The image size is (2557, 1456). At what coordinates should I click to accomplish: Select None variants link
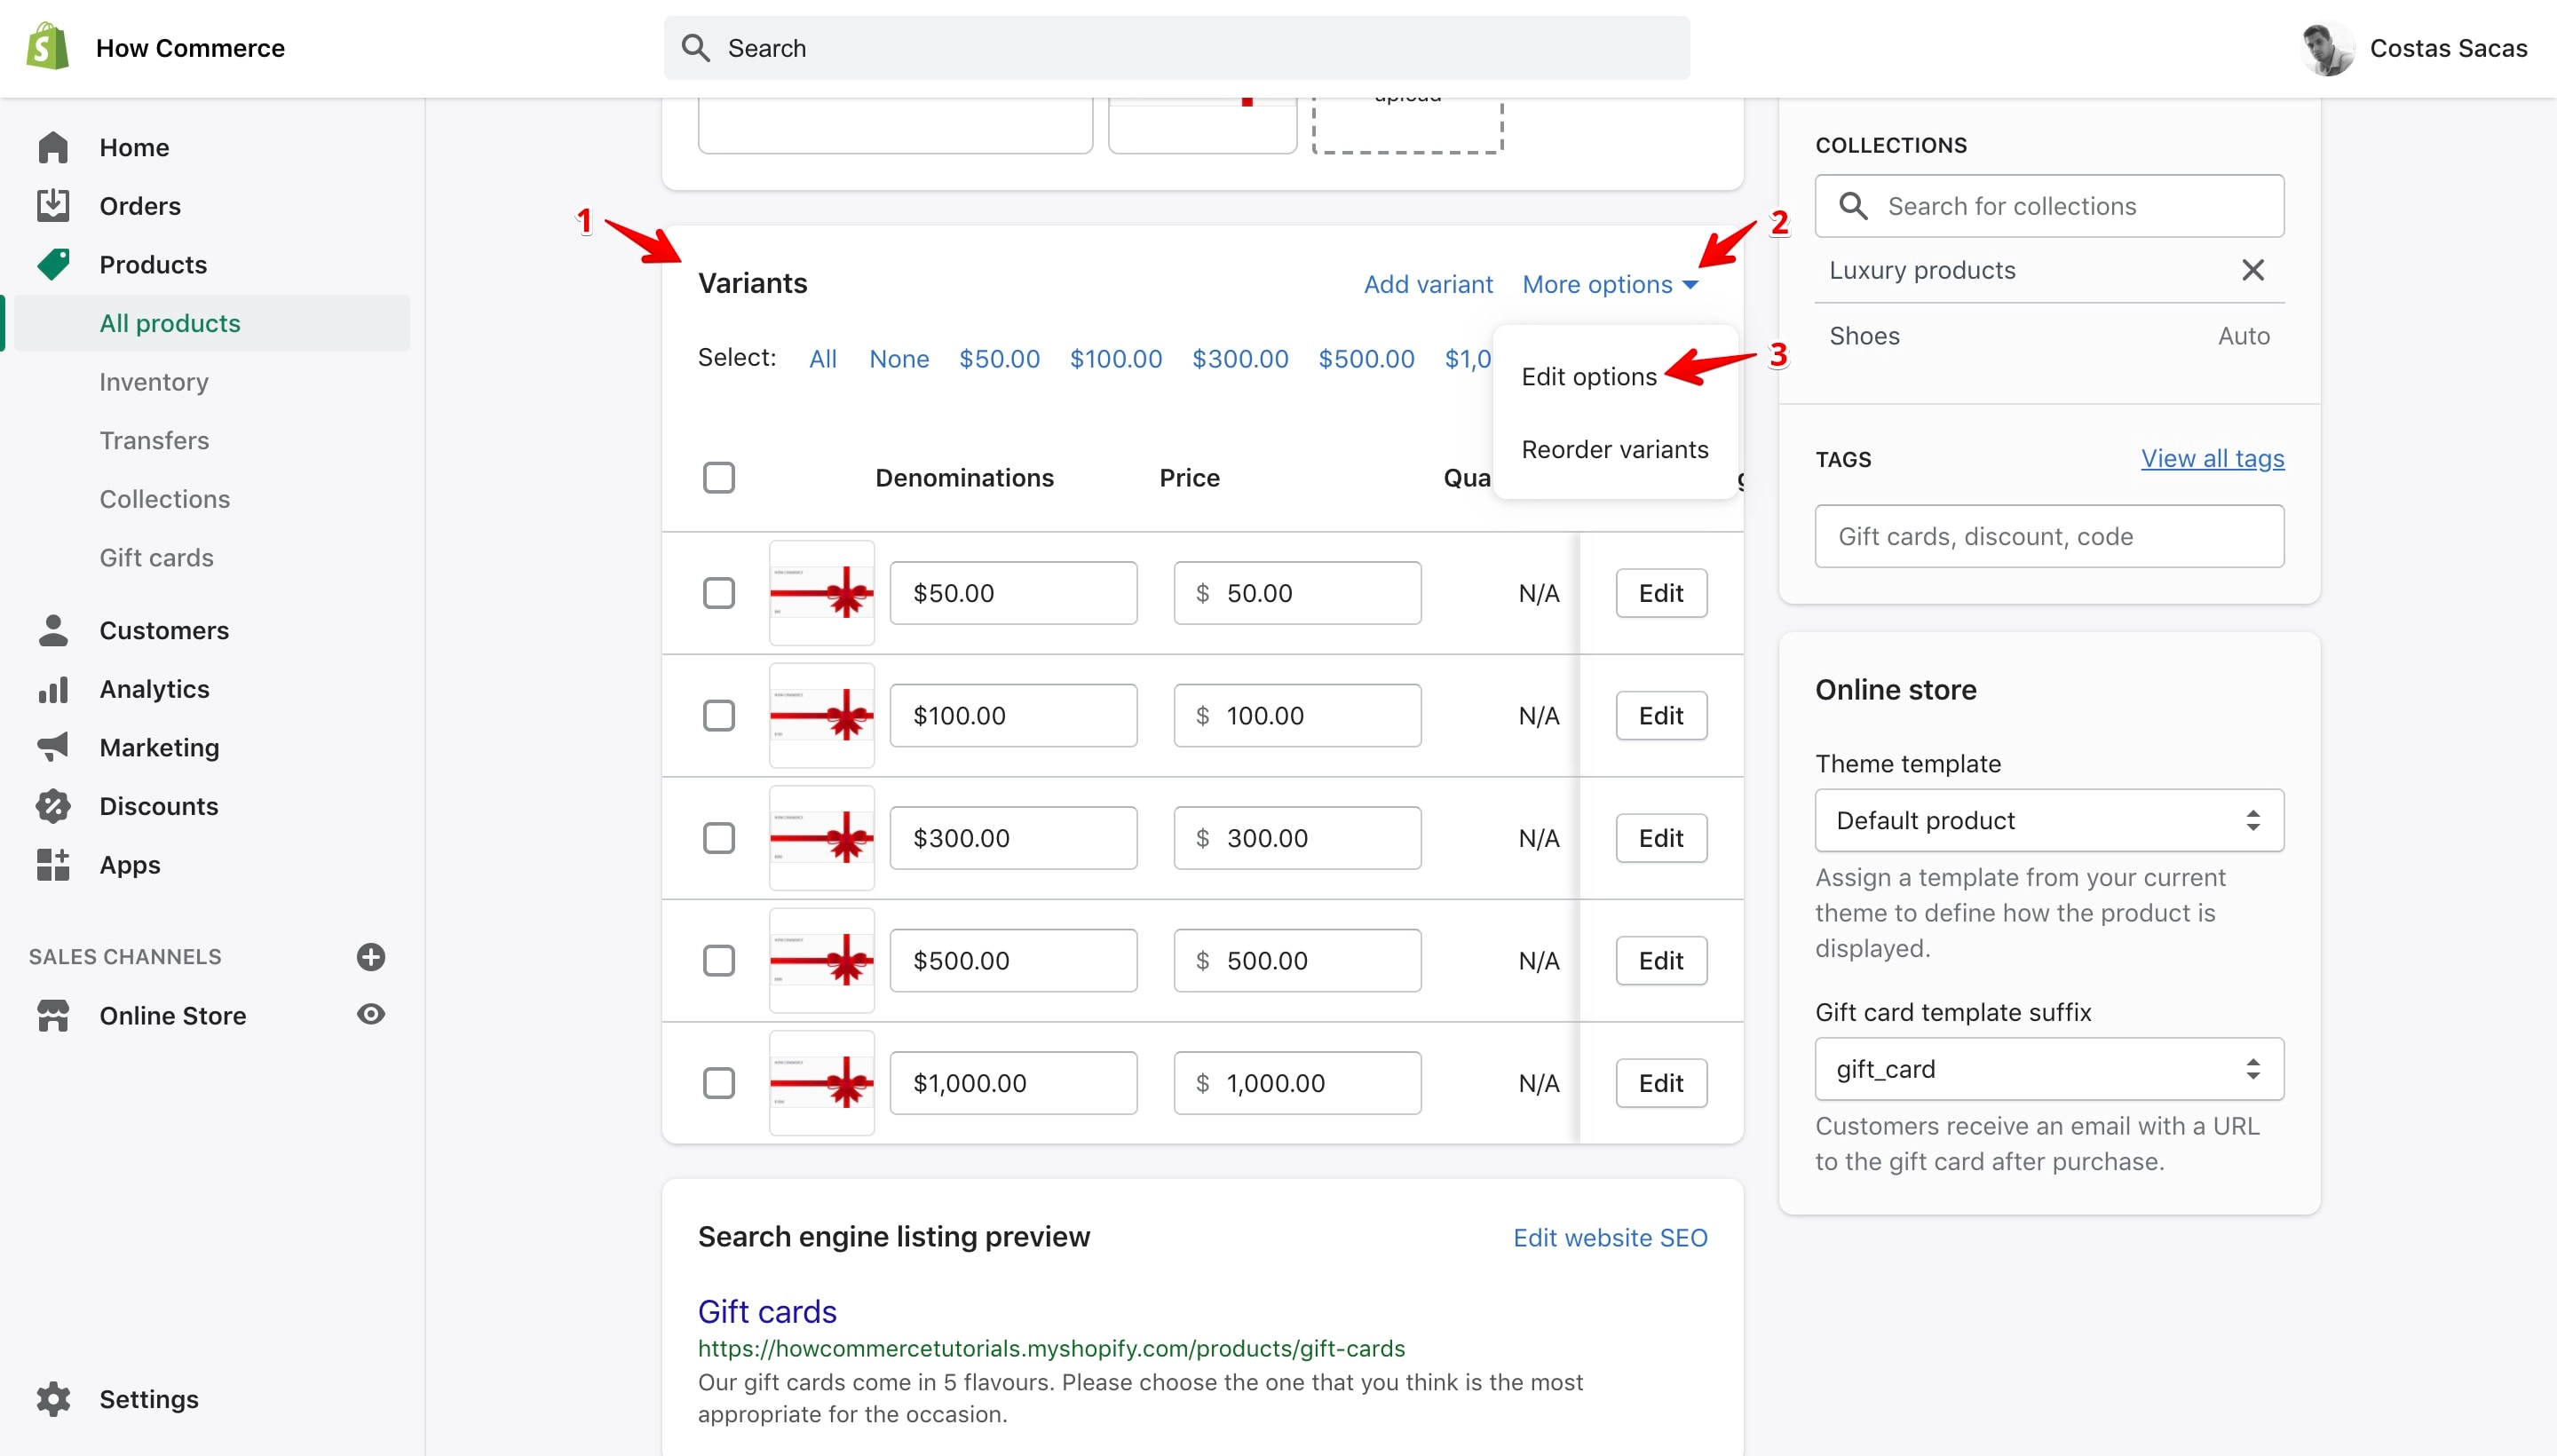tap(899, 359)
